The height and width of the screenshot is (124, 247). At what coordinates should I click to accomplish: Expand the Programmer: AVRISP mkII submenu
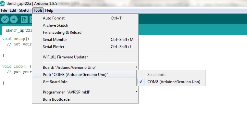click(x=85, y=92)
